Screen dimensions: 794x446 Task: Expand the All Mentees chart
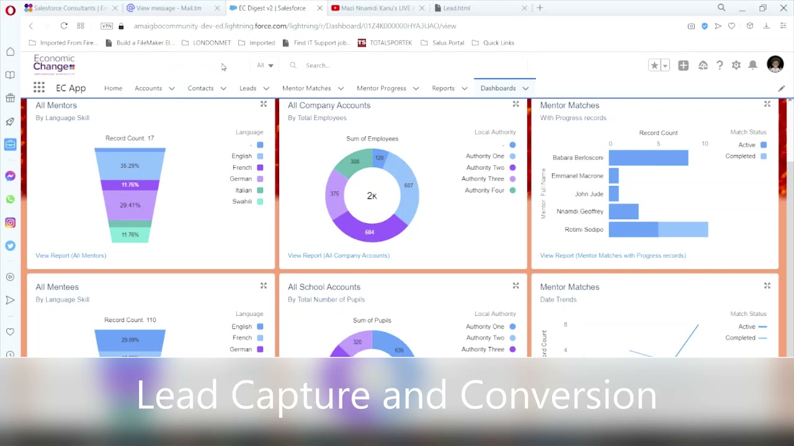[x=264, y=286]
